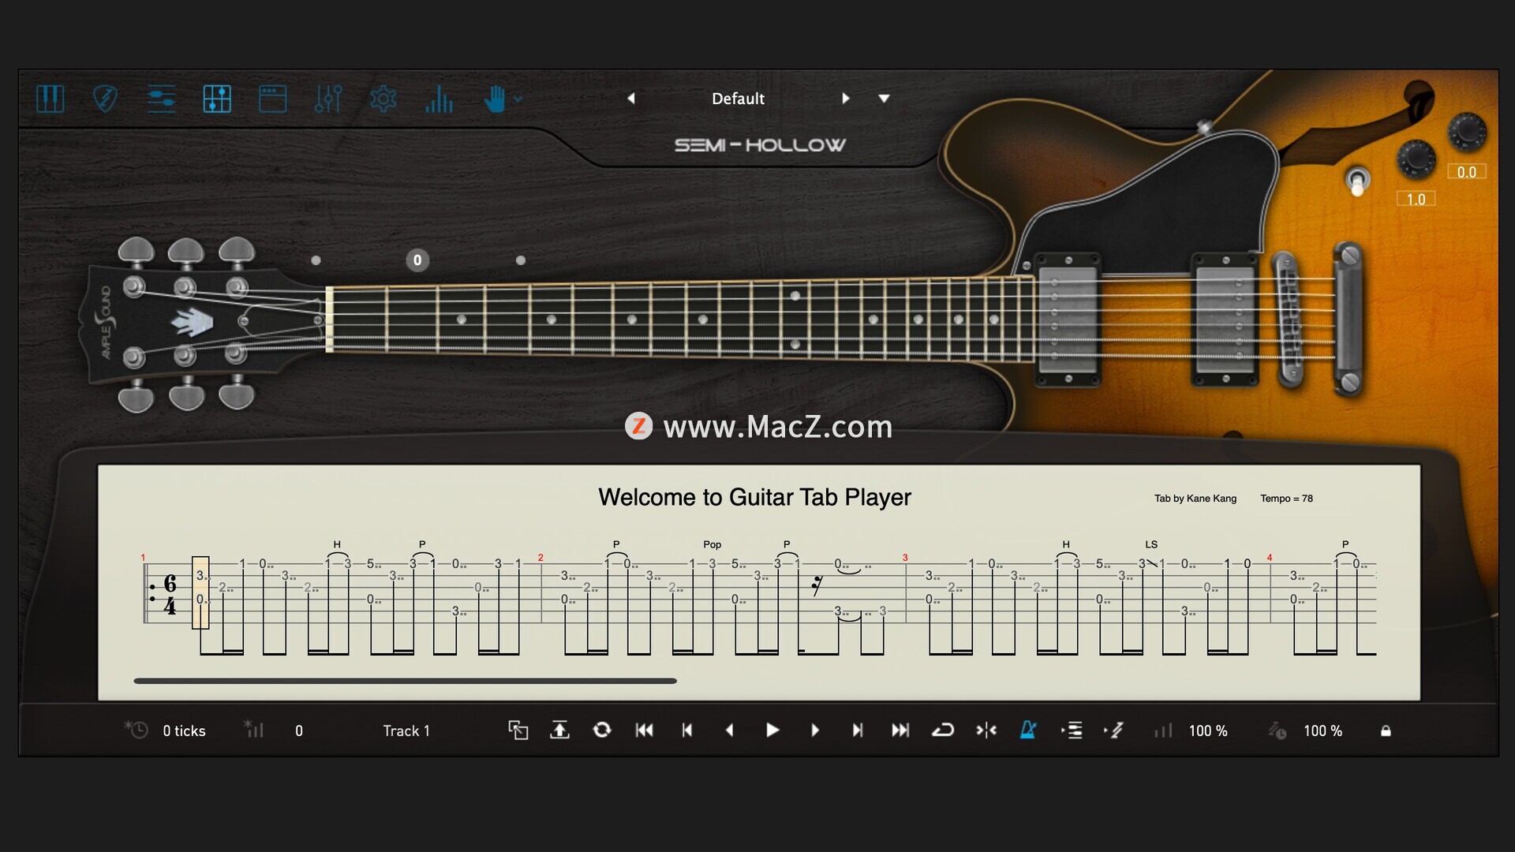Play the guitar tab
This screenshot has height=852, width=1515.
click(772, 731)
